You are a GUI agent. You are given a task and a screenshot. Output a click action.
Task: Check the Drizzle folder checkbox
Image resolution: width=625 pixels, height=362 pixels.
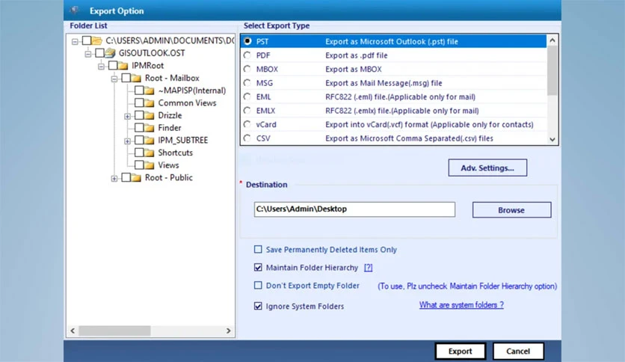[x=139, y=115]
